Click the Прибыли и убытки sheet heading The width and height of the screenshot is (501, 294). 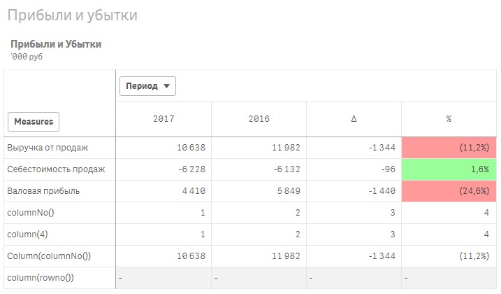(73, 15)
